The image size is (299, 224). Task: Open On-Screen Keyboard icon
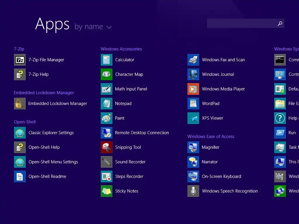point(193,176)
